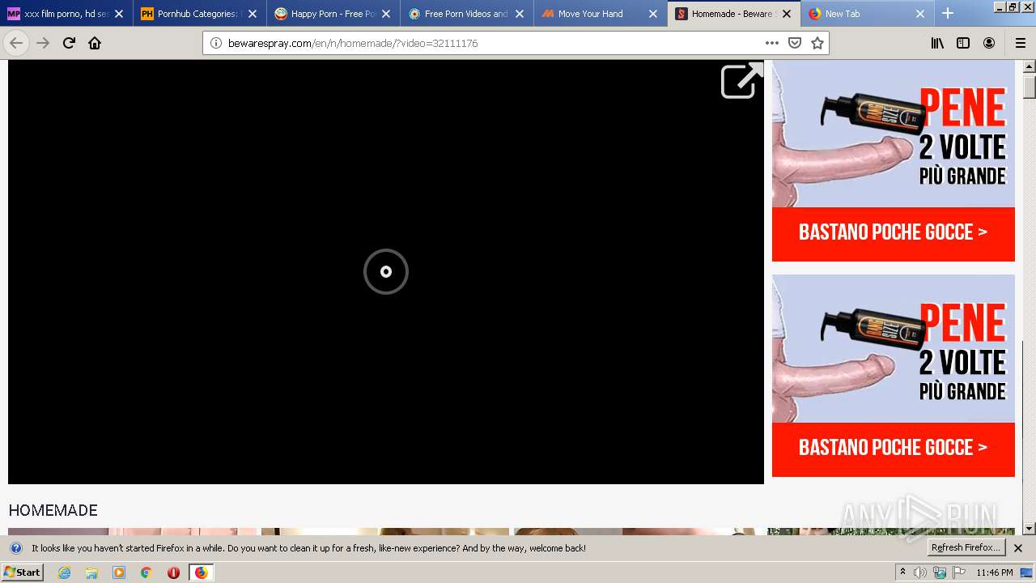1036x583 pixels.
Task: Save page to Pocket
Action: pyautogui.click(x=795, y=43)
